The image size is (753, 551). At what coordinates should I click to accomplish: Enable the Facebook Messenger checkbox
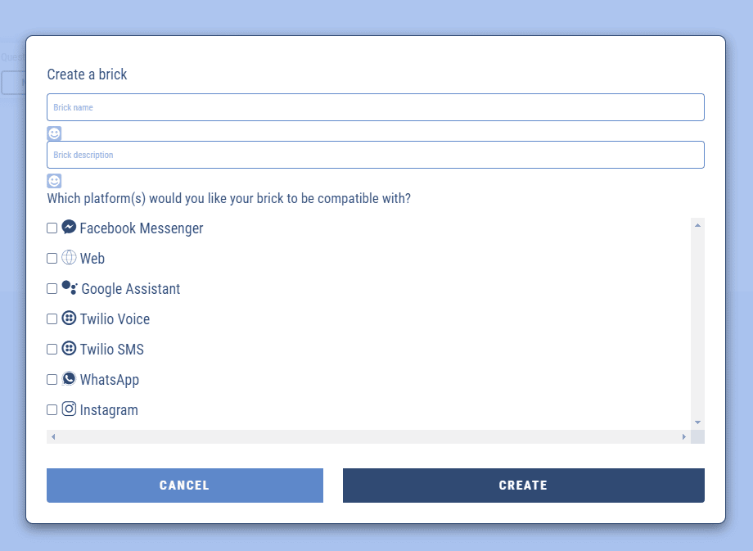(x=52, y=228)
